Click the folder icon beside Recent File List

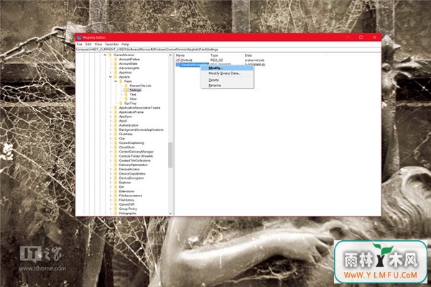click(126, 86)
